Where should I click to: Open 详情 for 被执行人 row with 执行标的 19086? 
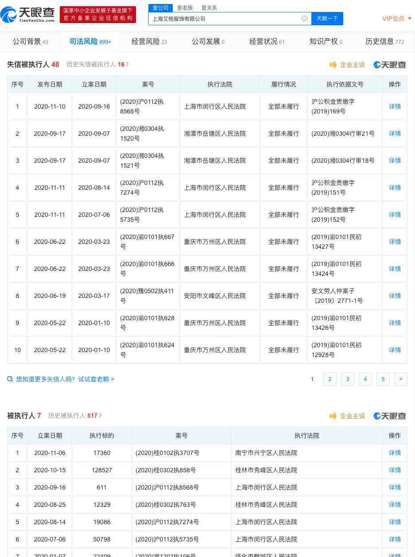click(x=395, y=522)
